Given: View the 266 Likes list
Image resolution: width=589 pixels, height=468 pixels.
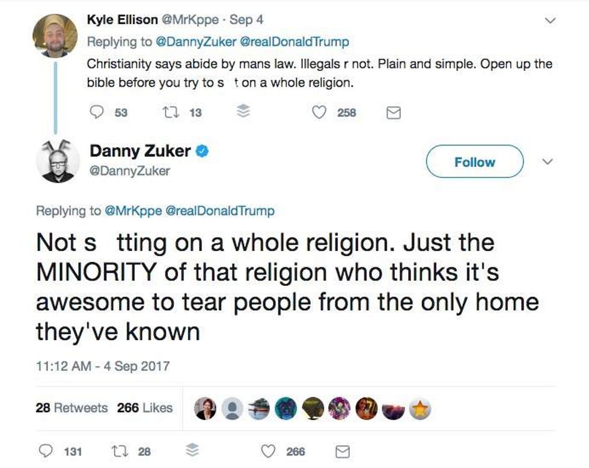Looking at the screenshot, I should 145,408.
